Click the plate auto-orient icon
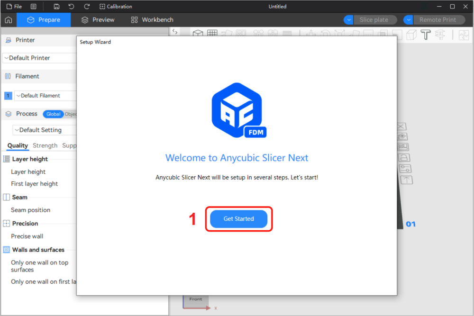474x316 pixels. point(402,137)
